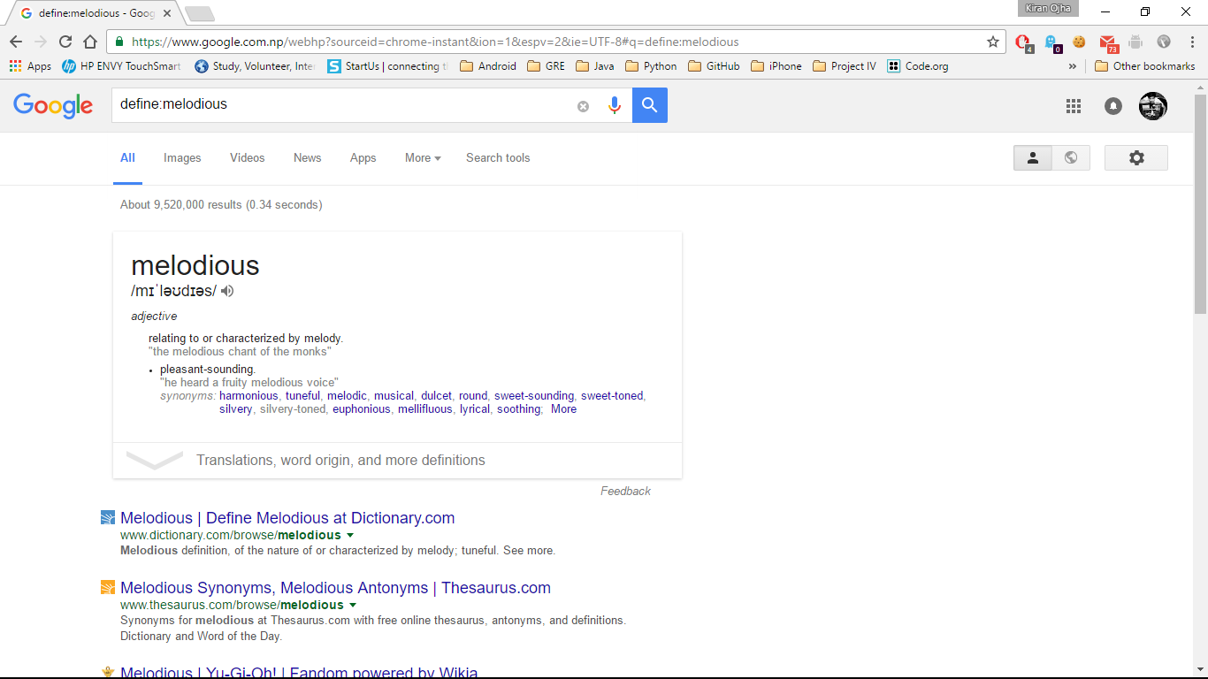Screen dimensions: 1208x679
Task: Toggle to global results view
Action: [x=1071, y=157]
